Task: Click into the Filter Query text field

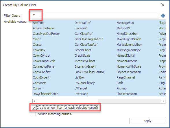Action: pos(95,16)
